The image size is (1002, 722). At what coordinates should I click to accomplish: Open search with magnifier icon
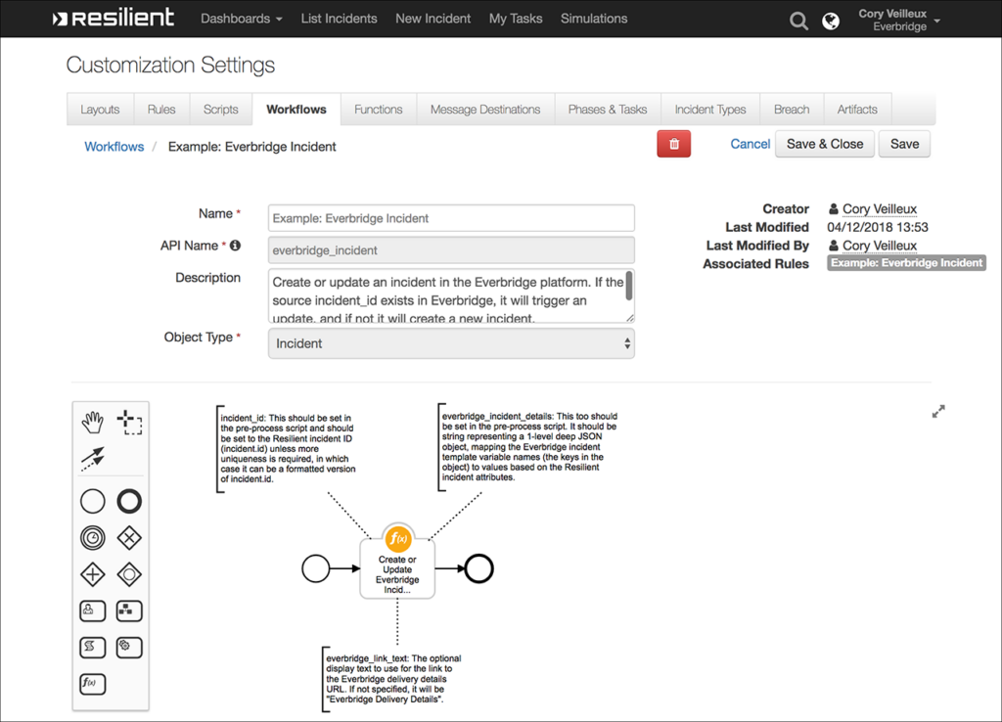[798, 22]
